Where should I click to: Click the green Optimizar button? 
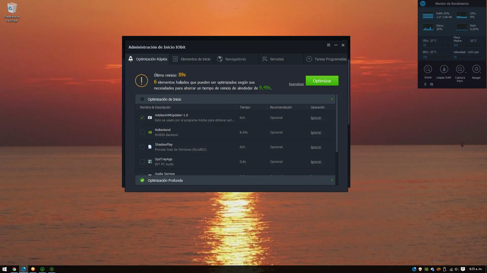(x=322, y=81)
